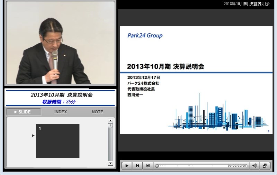Click the header title at top right
Screen dimensions: 277x175
click(247, 4)
